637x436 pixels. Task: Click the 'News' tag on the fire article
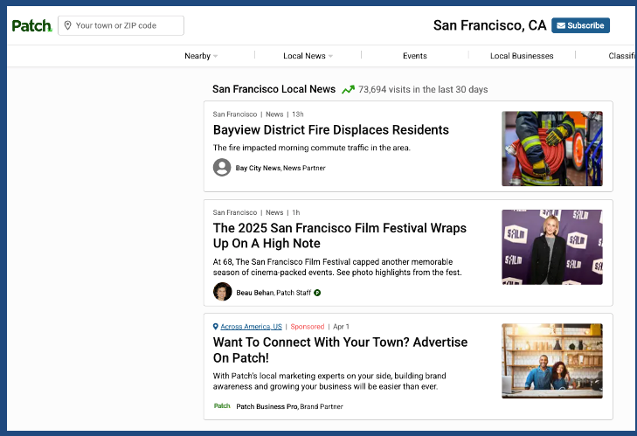(274, 114)
